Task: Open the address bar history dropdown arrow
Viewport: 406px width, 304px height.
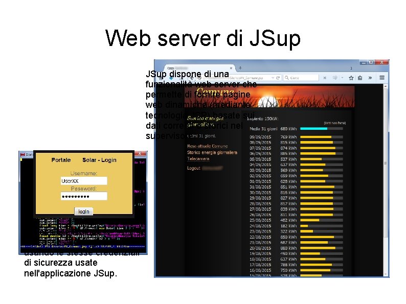Action: coord(273,78)
